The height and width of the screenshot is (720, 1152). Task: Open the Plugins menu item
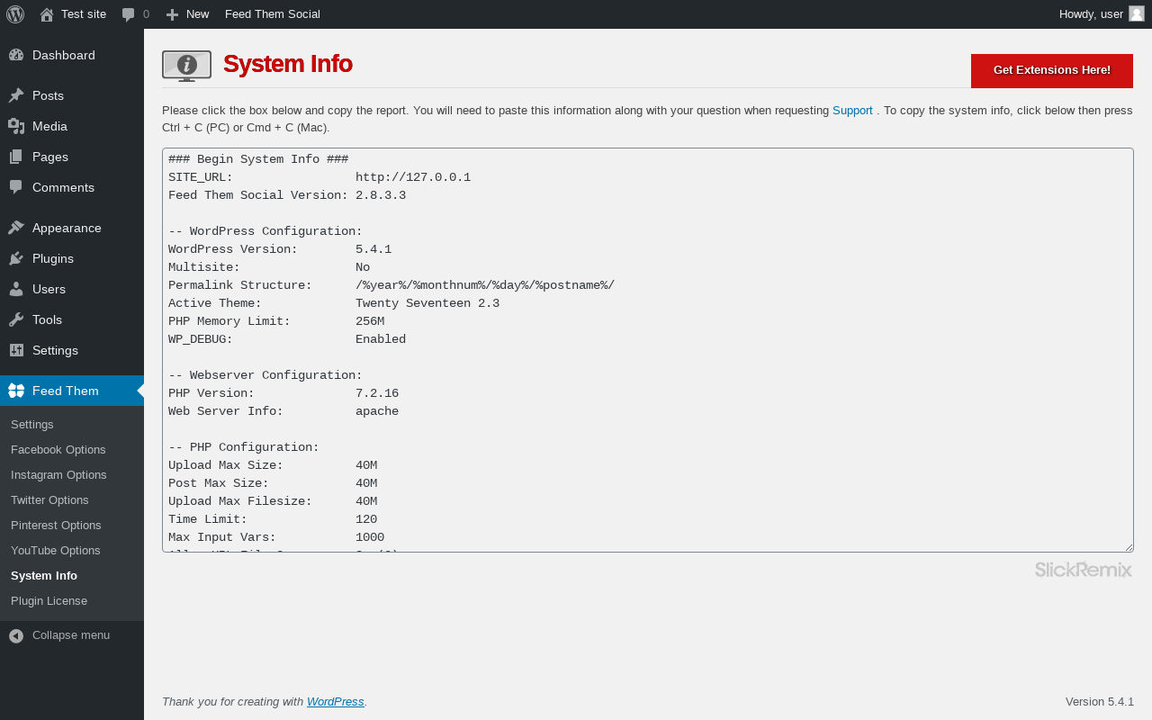pos(72,258)
